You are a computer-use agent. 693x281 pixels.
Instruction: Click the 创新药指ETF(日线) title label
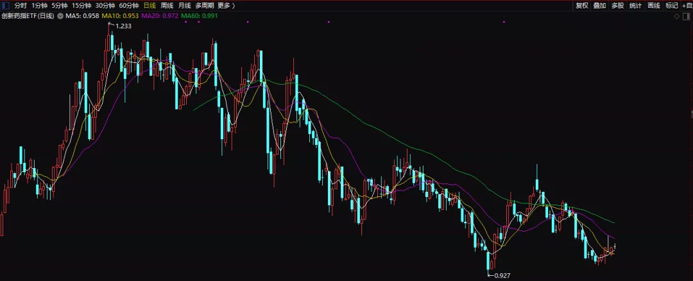pyautogui.click(x=28, y=16)
